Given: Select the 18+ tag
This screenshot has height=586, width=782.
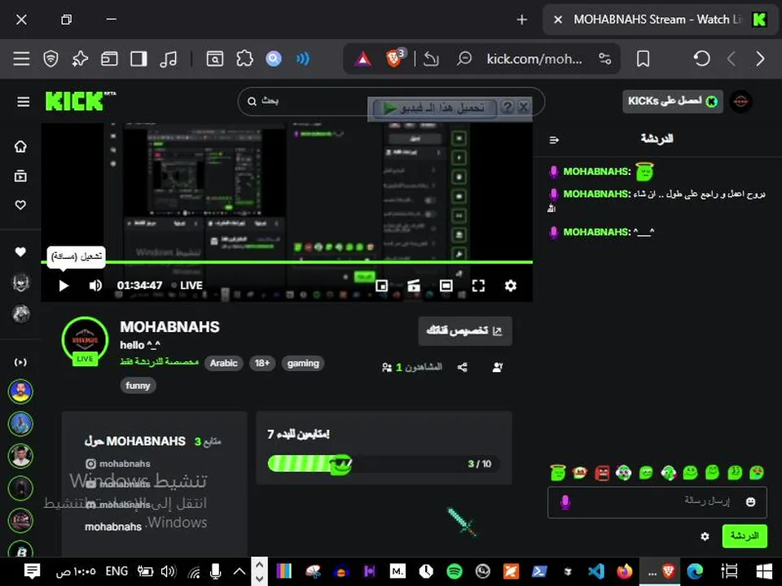Looking at the screenshot, I should coord(261,363).
